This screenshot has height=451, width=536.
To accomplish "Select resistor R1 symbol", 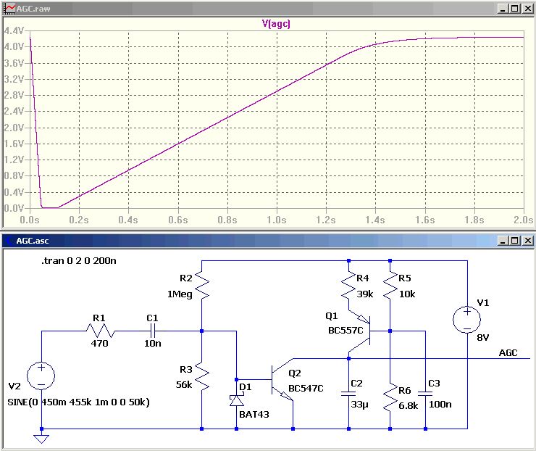I will (x=100, y=331).
